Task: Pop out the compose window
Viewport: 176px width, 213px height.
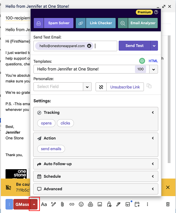Action: click(164, 6)
